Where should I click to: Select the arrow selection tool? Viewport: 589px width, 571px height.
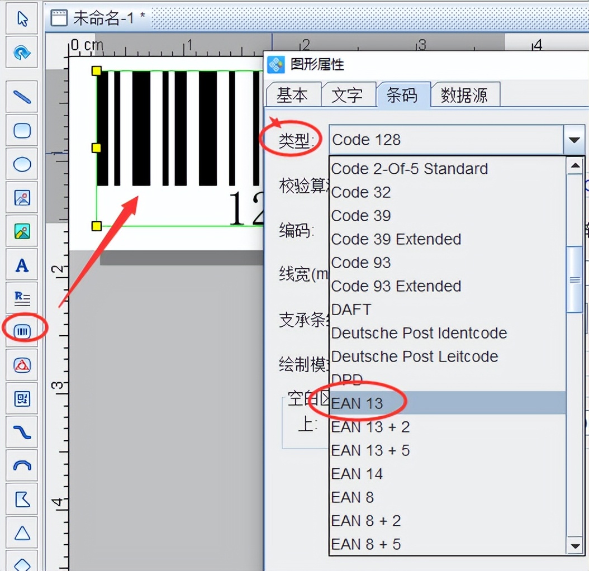click(x=21, y=18)
